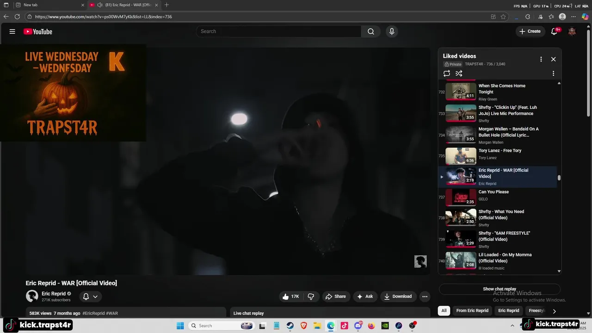Click the Windows taskbar search box
This screenshot has height=333, width=592.
[x=221, y=326]
